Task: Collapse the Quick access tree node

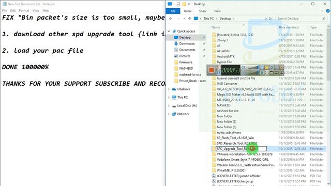Action: point(169,31)
